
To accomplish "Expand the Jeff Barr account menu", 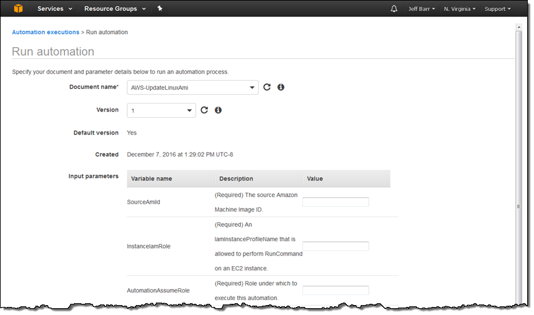I will click(x=422, y=9).
